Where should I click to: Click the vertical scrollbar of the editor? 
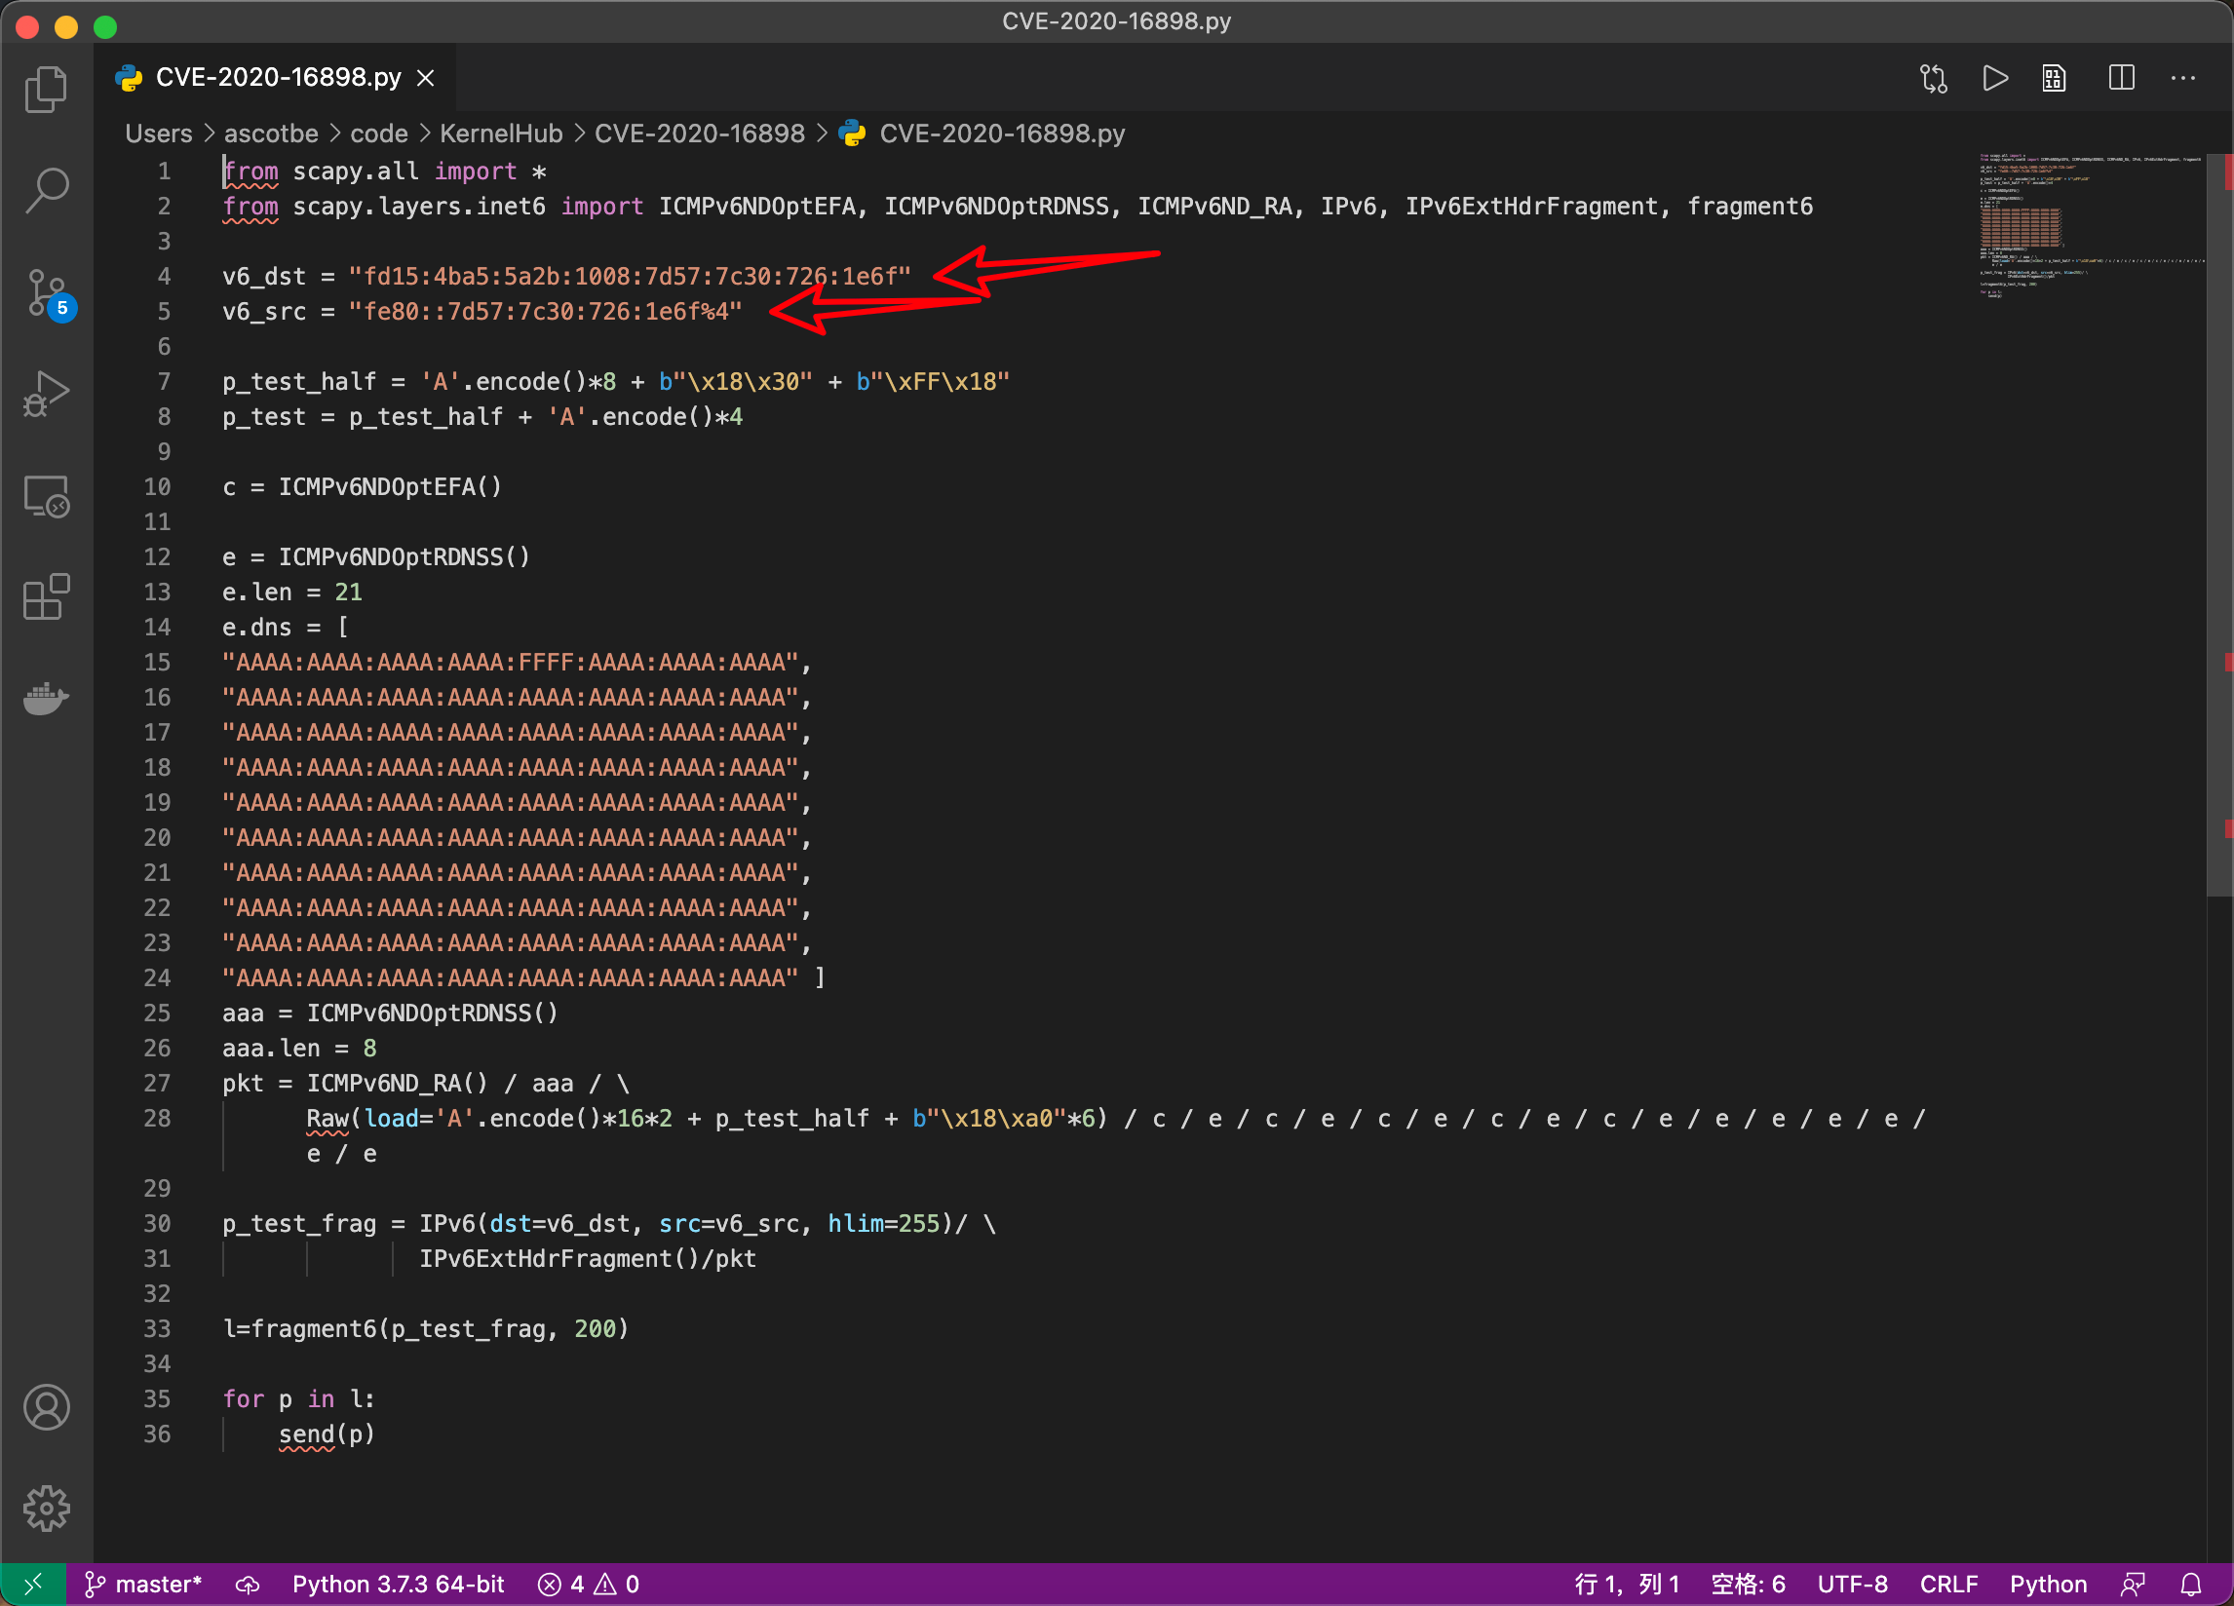click(2220, 525)
